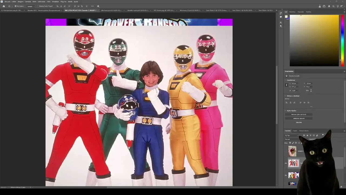
Task: Switch to the Canais panel tab
Action: coord(295,131)
